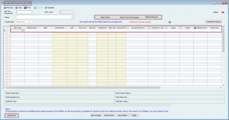Click Memo field scroll-up arrow
The image size is (229, 120).
(x=72, y=16)
